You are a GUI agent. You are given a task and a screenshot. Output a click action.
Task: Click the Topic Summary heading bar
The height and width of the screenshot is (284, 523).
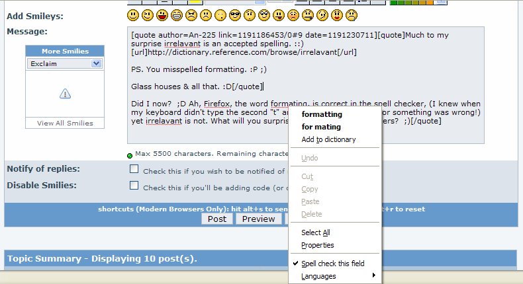pos(260,259)
